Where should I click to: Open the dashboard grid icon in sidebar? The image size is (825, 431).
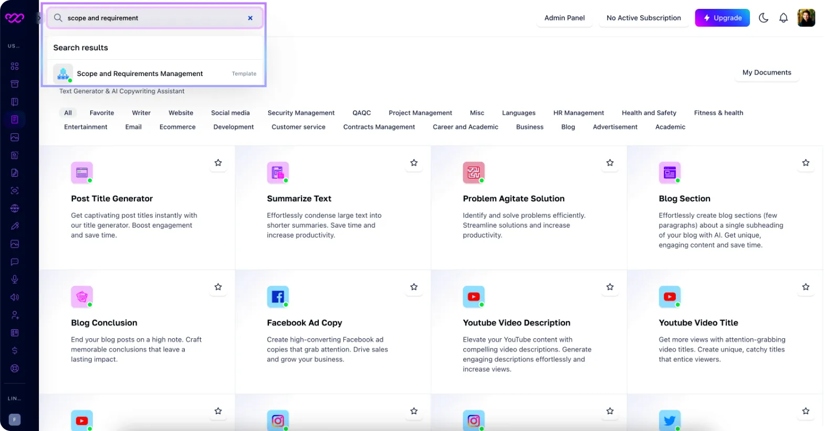tap(15, 66)
